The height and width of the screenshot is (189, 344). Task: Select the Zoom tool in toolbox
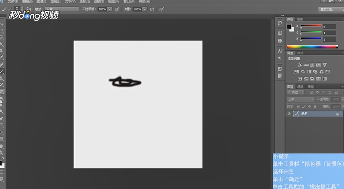[2, 153]
